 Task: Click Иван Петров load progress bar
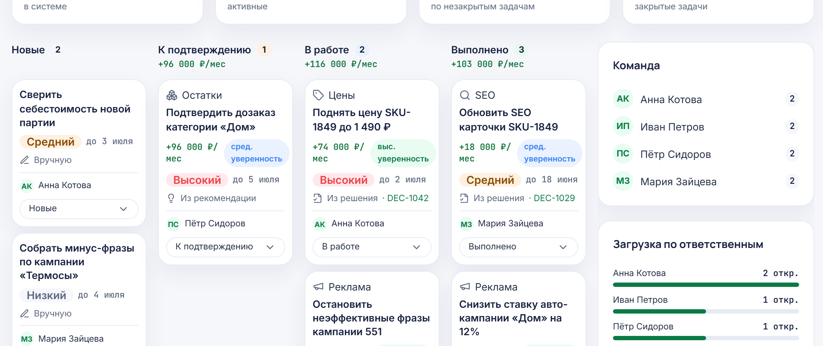706,311
